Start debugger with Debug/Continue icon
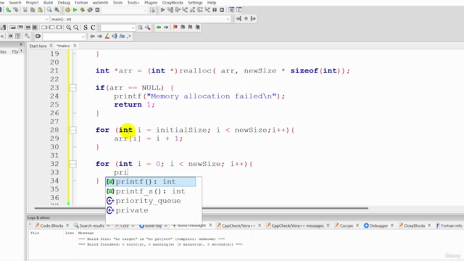Screen dimensions: 464x261 (162, 10)
